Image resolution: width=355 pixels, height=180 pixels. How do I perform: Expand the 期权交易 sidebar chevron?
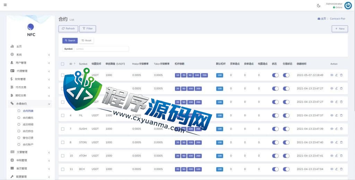pyautogui.click(x=49, y=96)
